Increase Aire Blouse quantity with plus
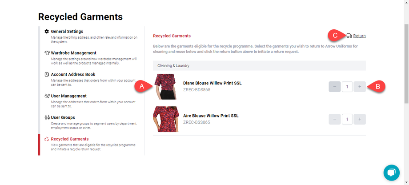The height and width of the screenshot is (185, 409). pyautogui.click(x=359, y=119)
